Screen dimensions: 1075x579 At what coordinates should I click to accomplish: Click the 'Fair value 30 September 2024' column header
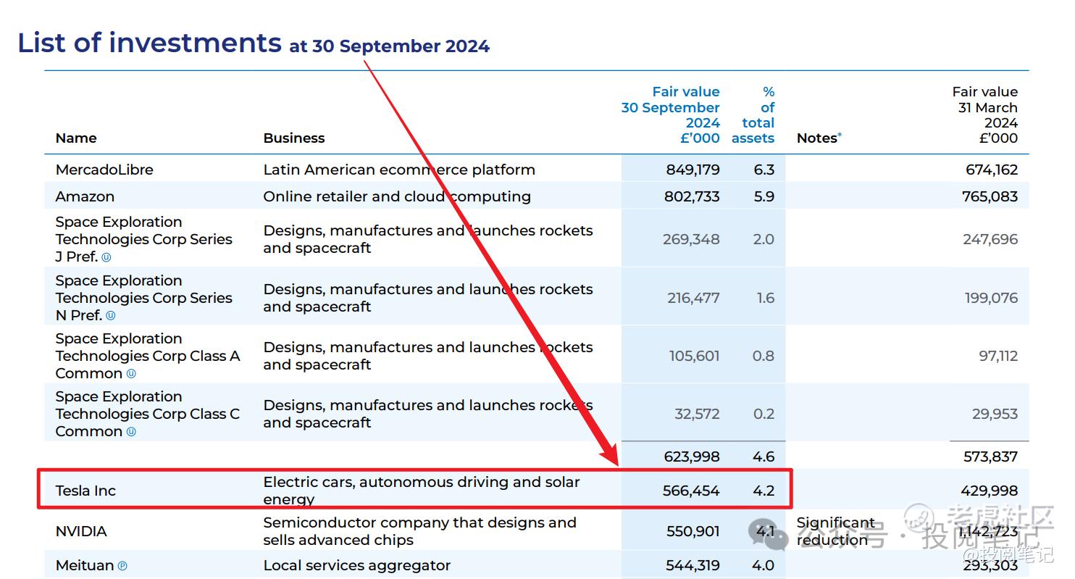671,114
